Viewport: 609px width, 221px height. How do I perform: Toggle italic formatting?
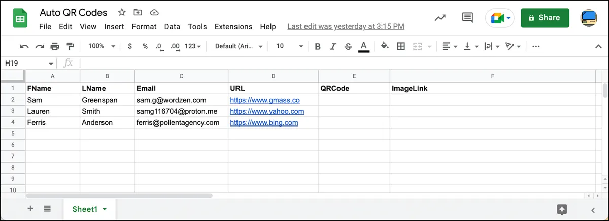pyautogui.click(x=333, y=46)
